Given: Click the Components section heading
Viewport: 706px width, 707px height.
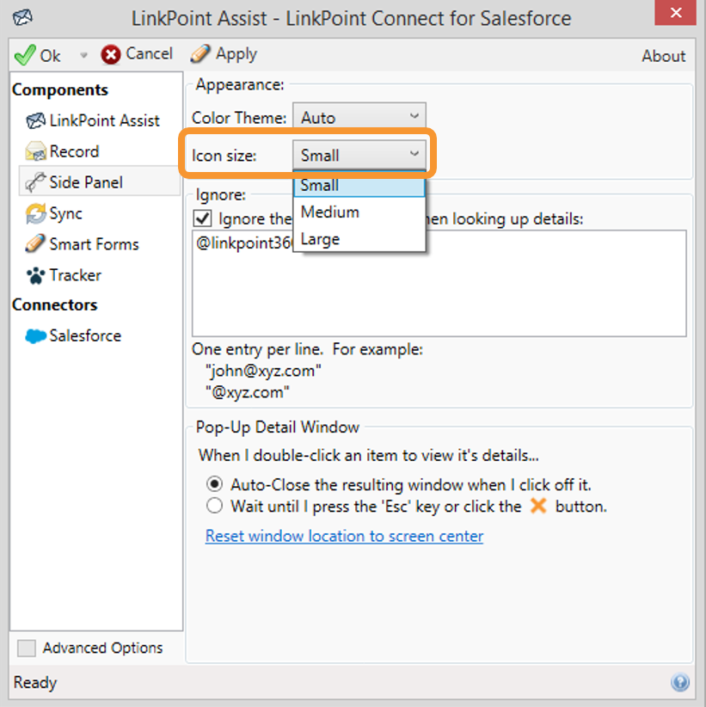Looking at the screenshot, I should [60, 89].
